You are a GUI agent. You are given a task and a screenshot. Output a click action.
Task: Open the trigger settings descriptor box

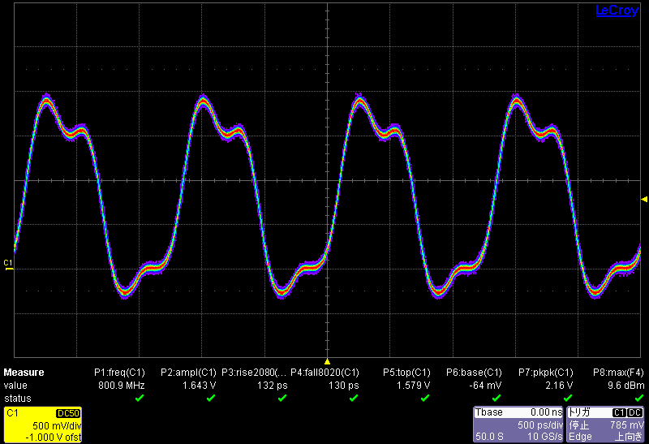[605, 425]
